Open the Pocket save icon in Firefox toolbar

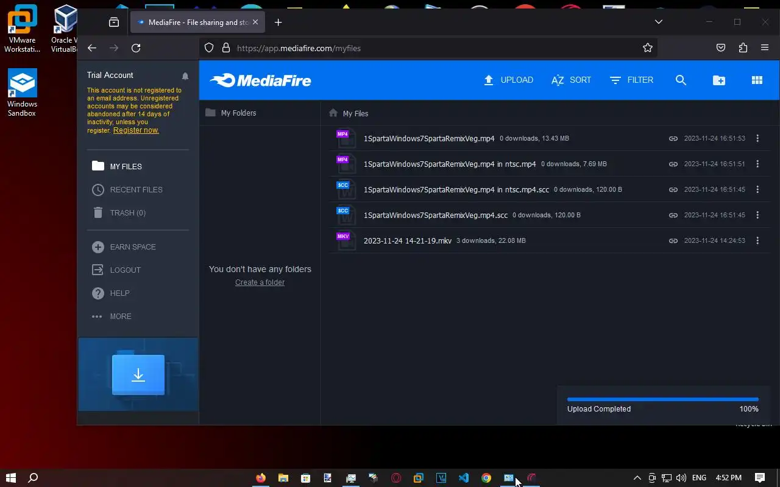[721, 48]
